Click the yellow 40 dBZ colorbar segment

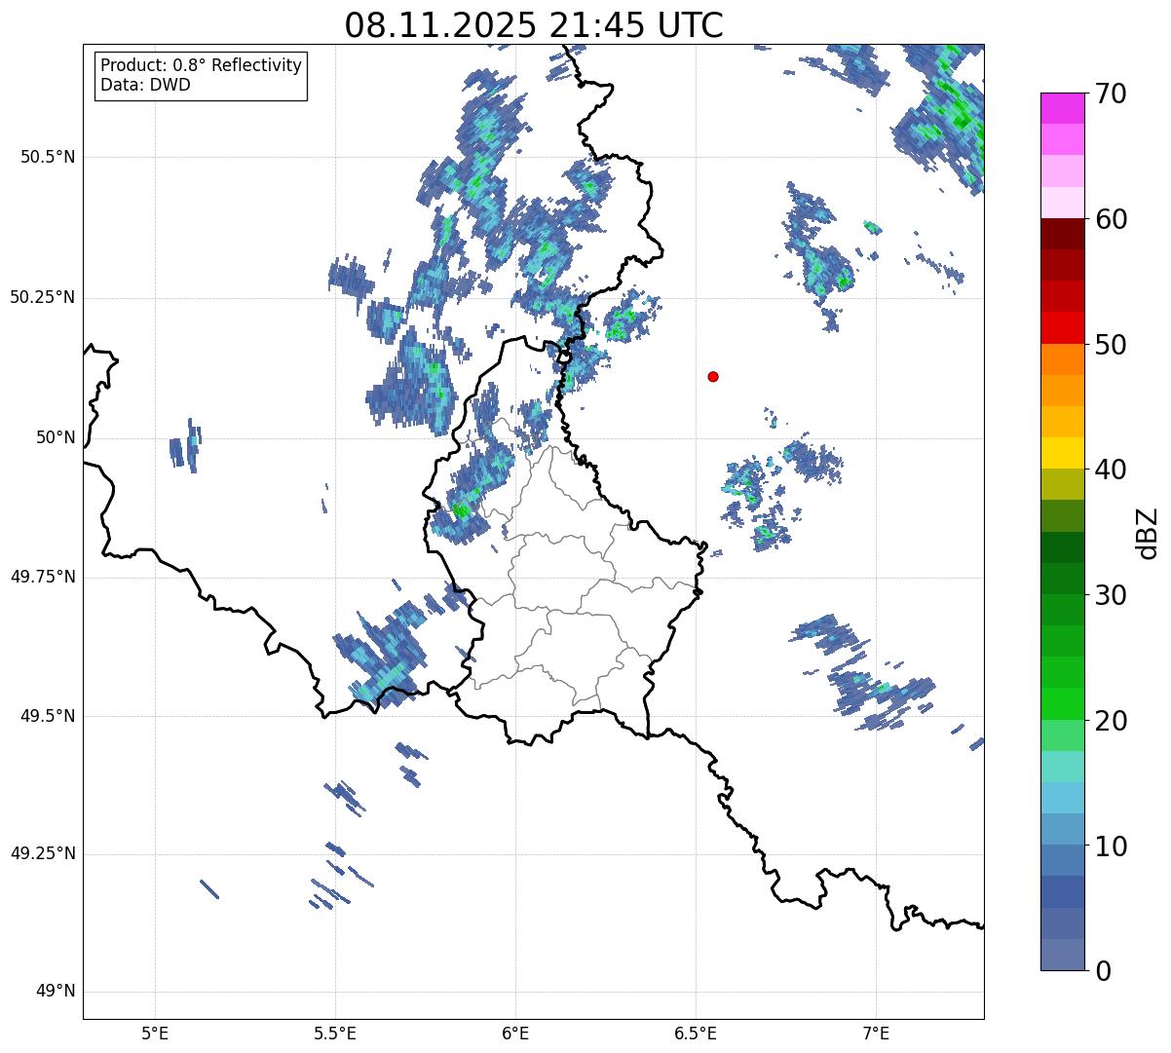point(1063,453)
